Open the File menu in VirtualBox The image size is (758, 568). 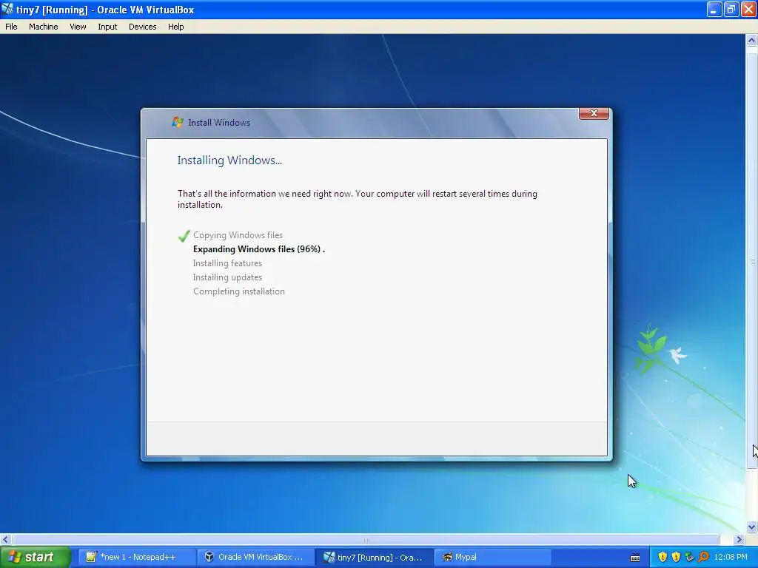[11, 27]
